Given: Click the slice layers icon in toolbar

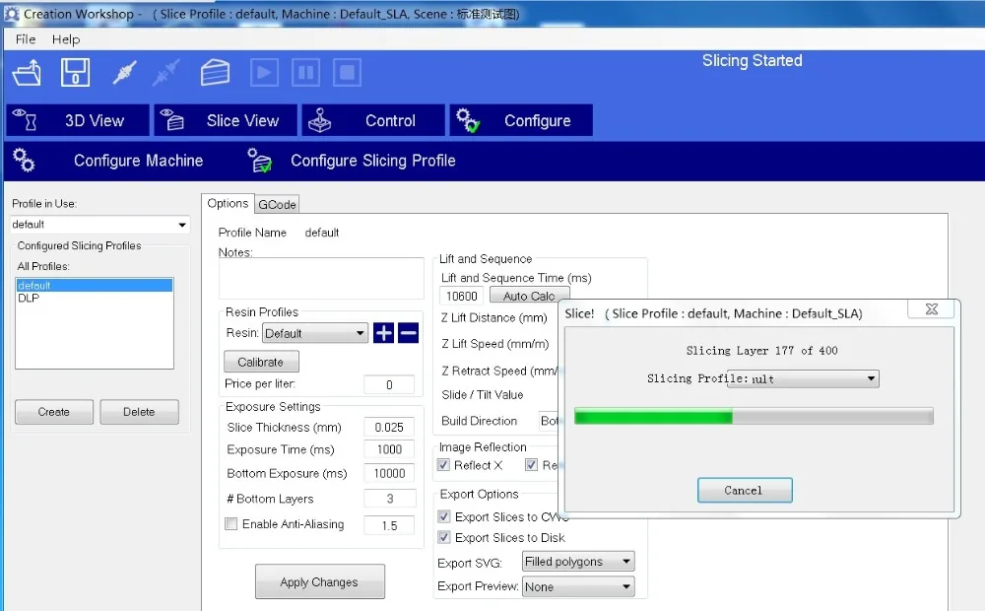Looking at the screenshot, I should point(215,72).
